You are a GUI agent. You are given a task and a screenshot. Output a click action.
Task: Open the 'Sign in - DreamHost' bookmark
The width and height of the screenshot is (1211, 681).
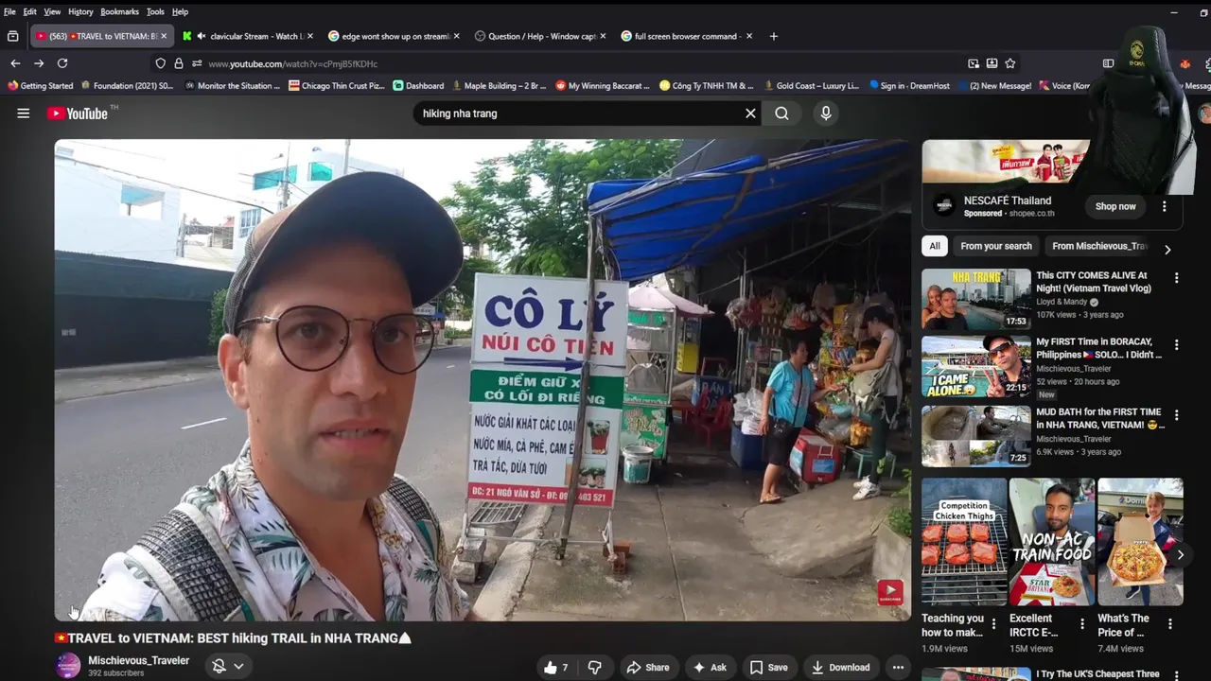click(x=909, y=85)
